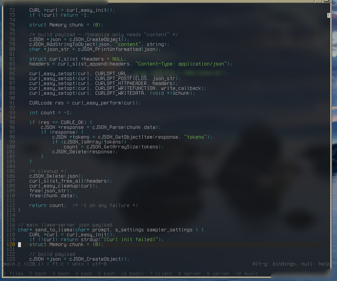Click the "tokens" string on line 98
Viewport: 337px width, 281px height.
pos(195,137)
